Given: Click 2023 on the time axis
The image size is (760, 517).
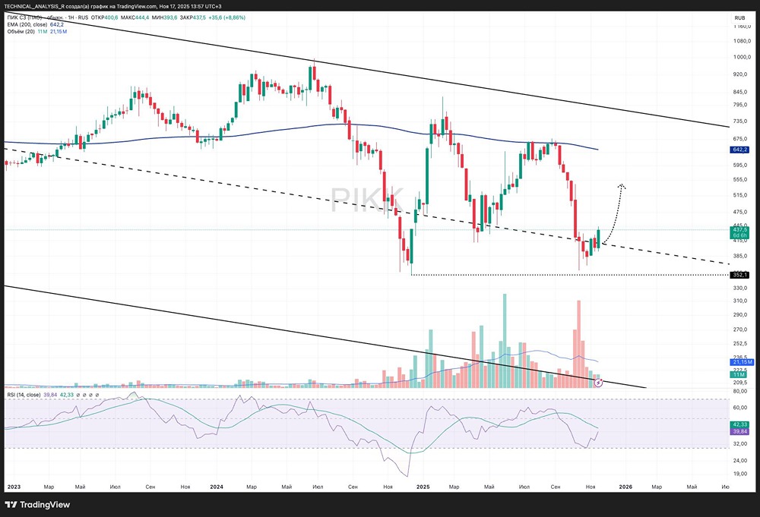Looking at the screenshot, I should (14, 487).
